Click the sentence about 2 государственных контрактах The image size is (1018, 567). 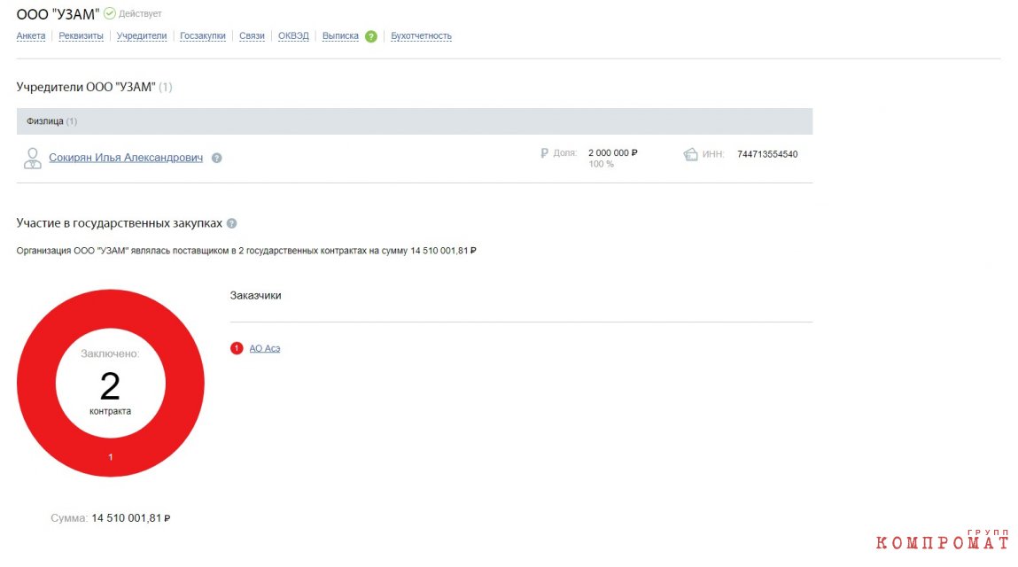point(246,251)
